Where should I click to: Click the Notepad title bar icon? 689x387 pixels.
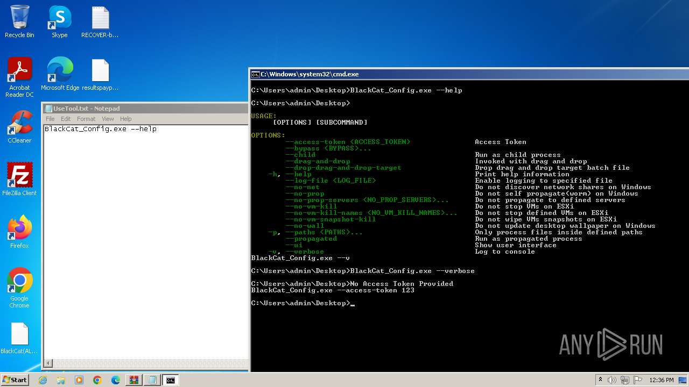48,109
